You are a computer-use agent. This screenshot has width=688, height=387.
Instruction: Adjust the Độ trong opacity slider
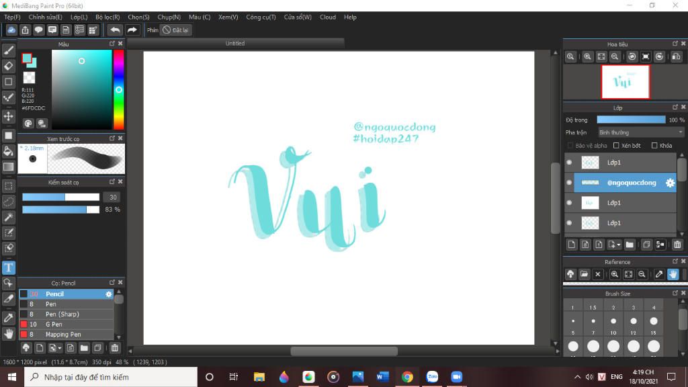point(631,120)
